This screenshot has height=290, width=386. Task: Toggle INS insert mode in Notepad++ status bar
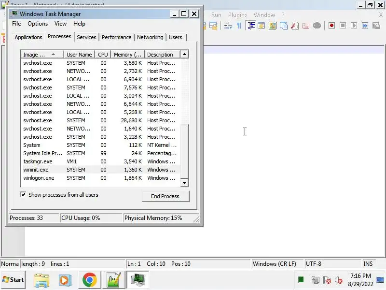pyautogui.click(x=368, y=263)
